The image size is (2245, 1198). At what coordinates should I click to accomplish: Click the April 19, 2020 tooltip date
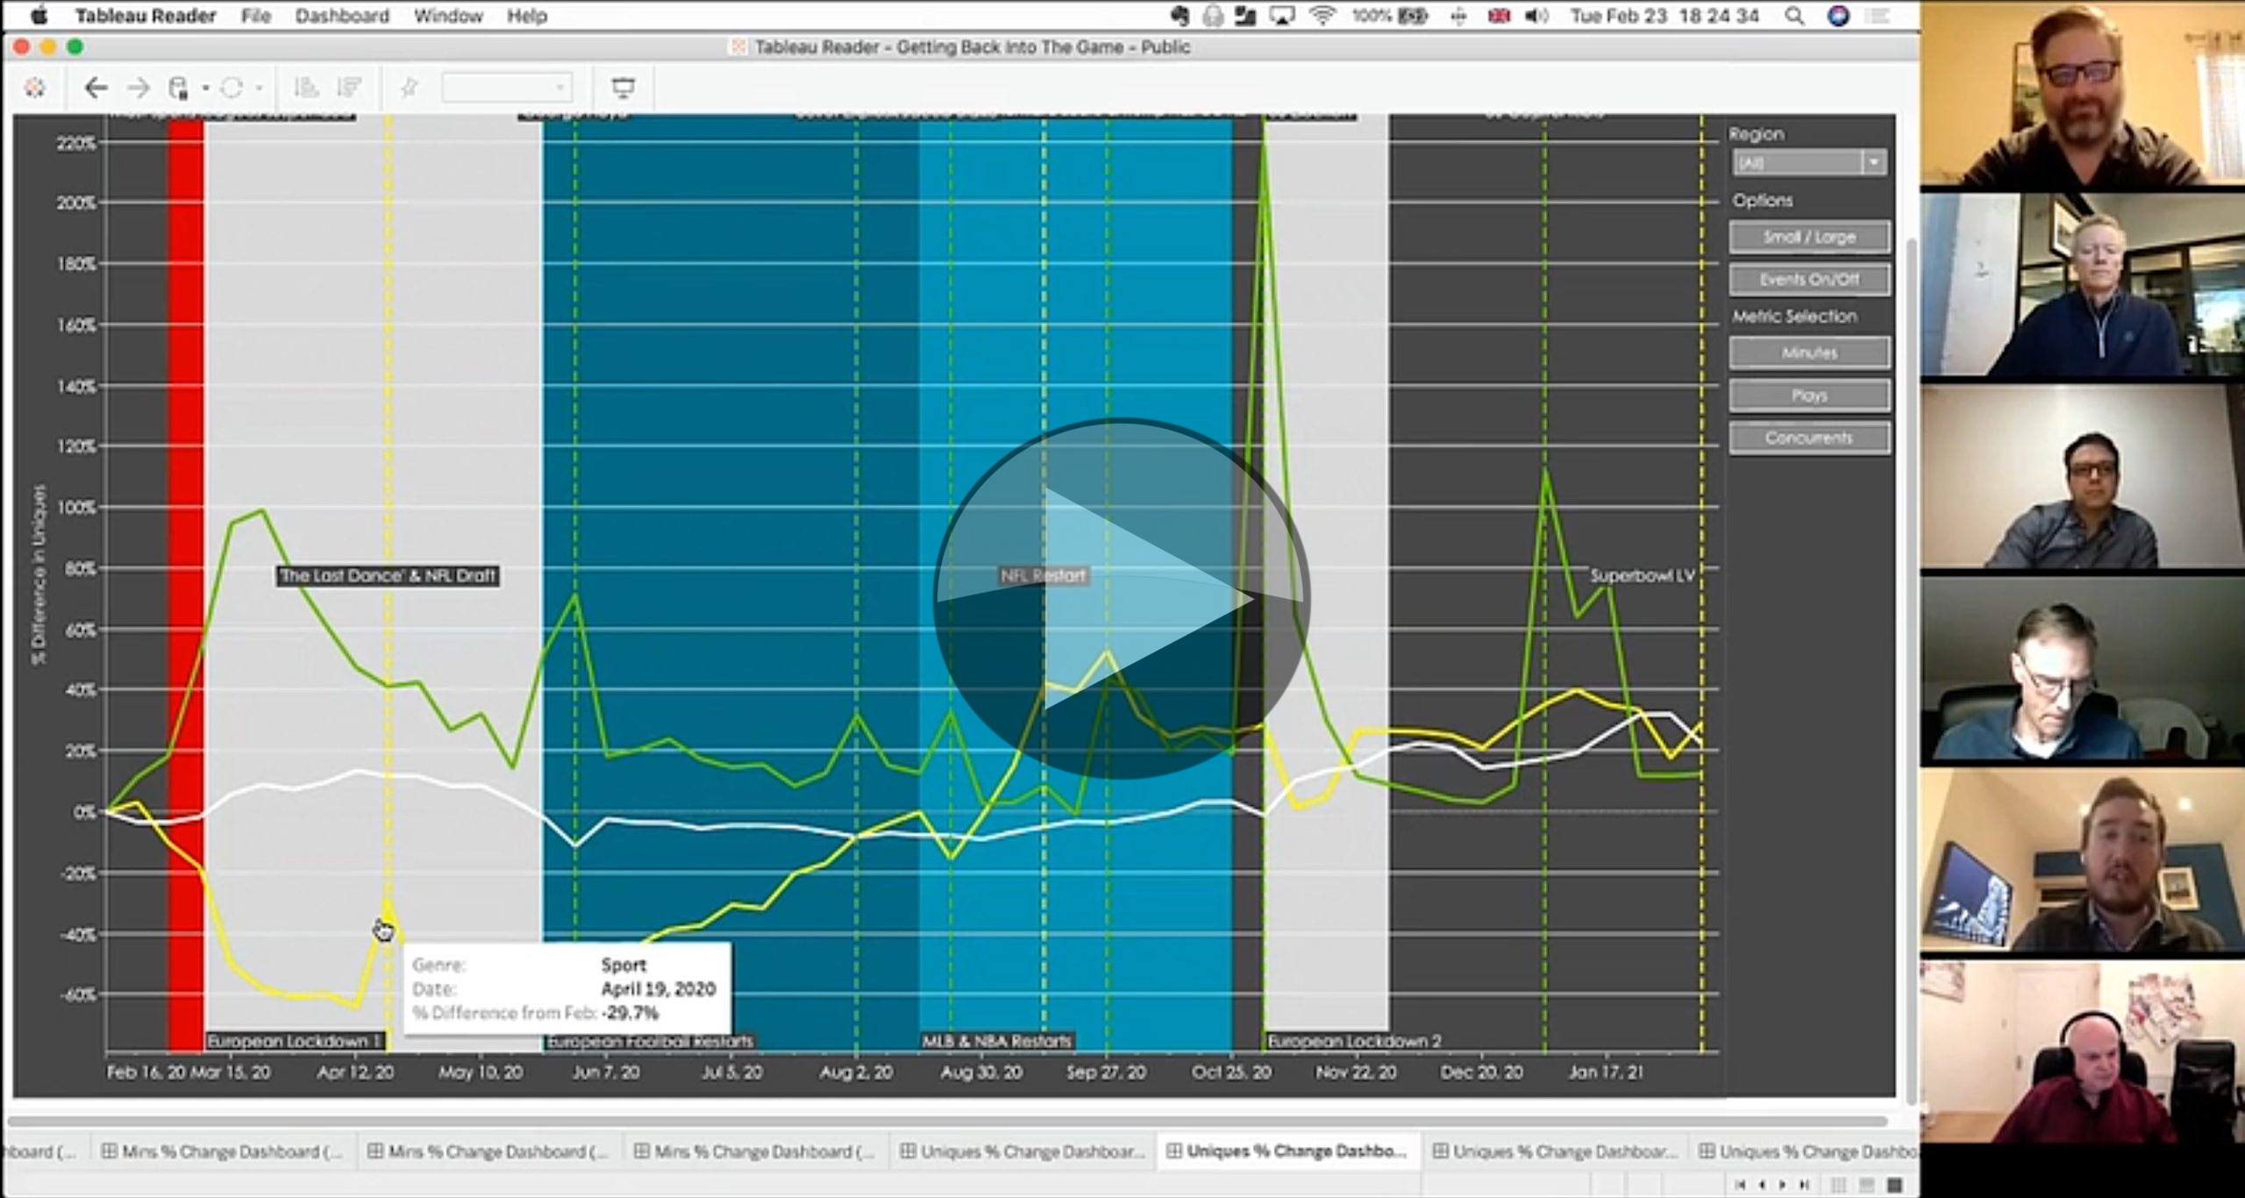[x=659, y=988]
